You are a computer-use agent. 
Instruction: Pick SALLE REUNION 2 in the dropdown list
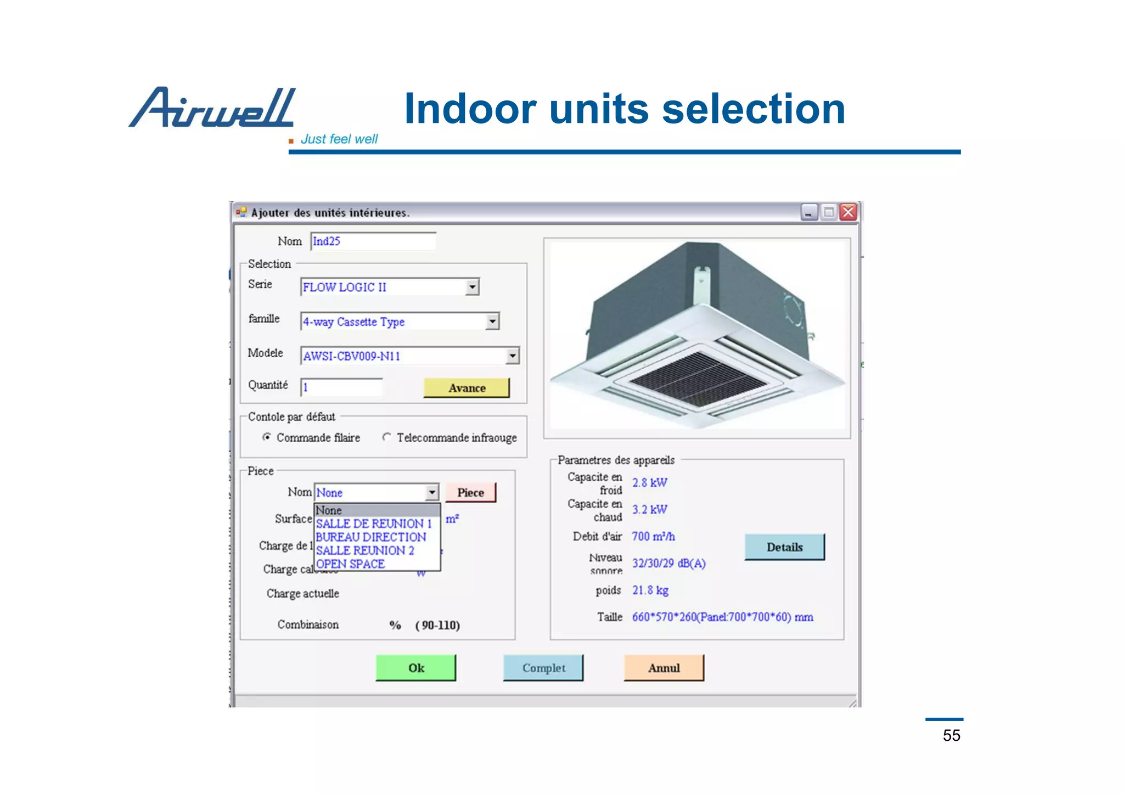(x=377, y=550)
